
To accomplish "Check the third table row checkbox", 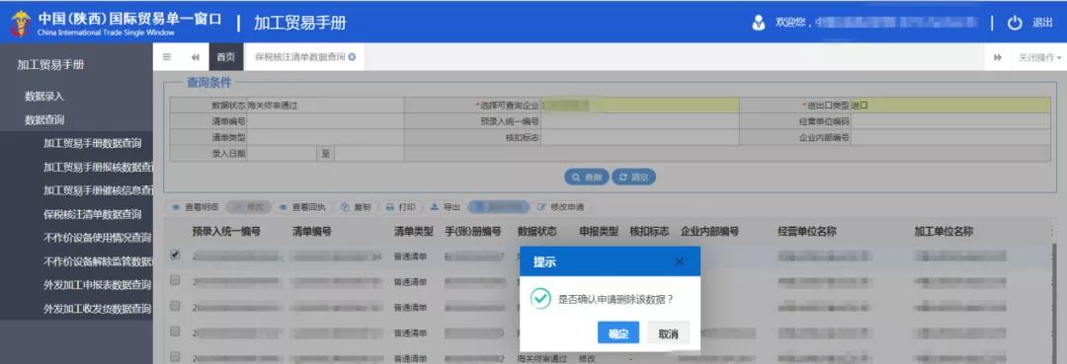I will [x=176, y=306].
